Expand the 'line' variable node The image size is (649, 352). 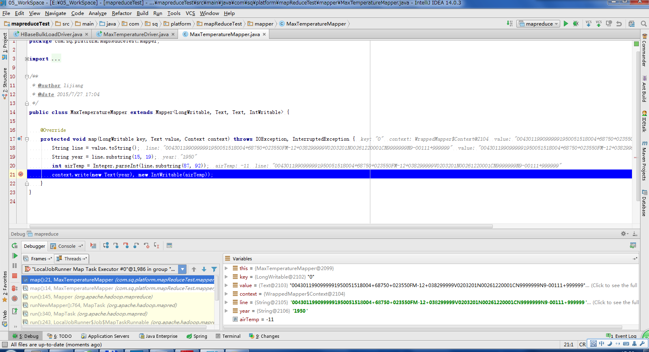pos(227,303)
